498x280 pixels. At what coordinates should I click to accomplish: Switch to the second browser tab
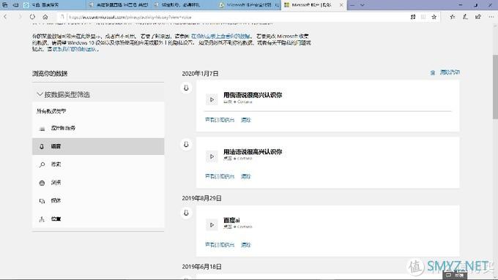click(x=119, y=5)
